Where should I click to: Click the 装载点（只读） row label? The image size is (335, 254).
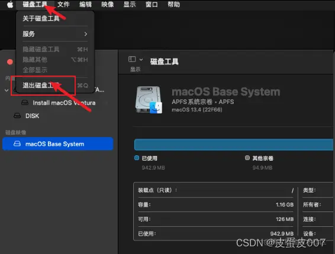(x=157, y=190)
